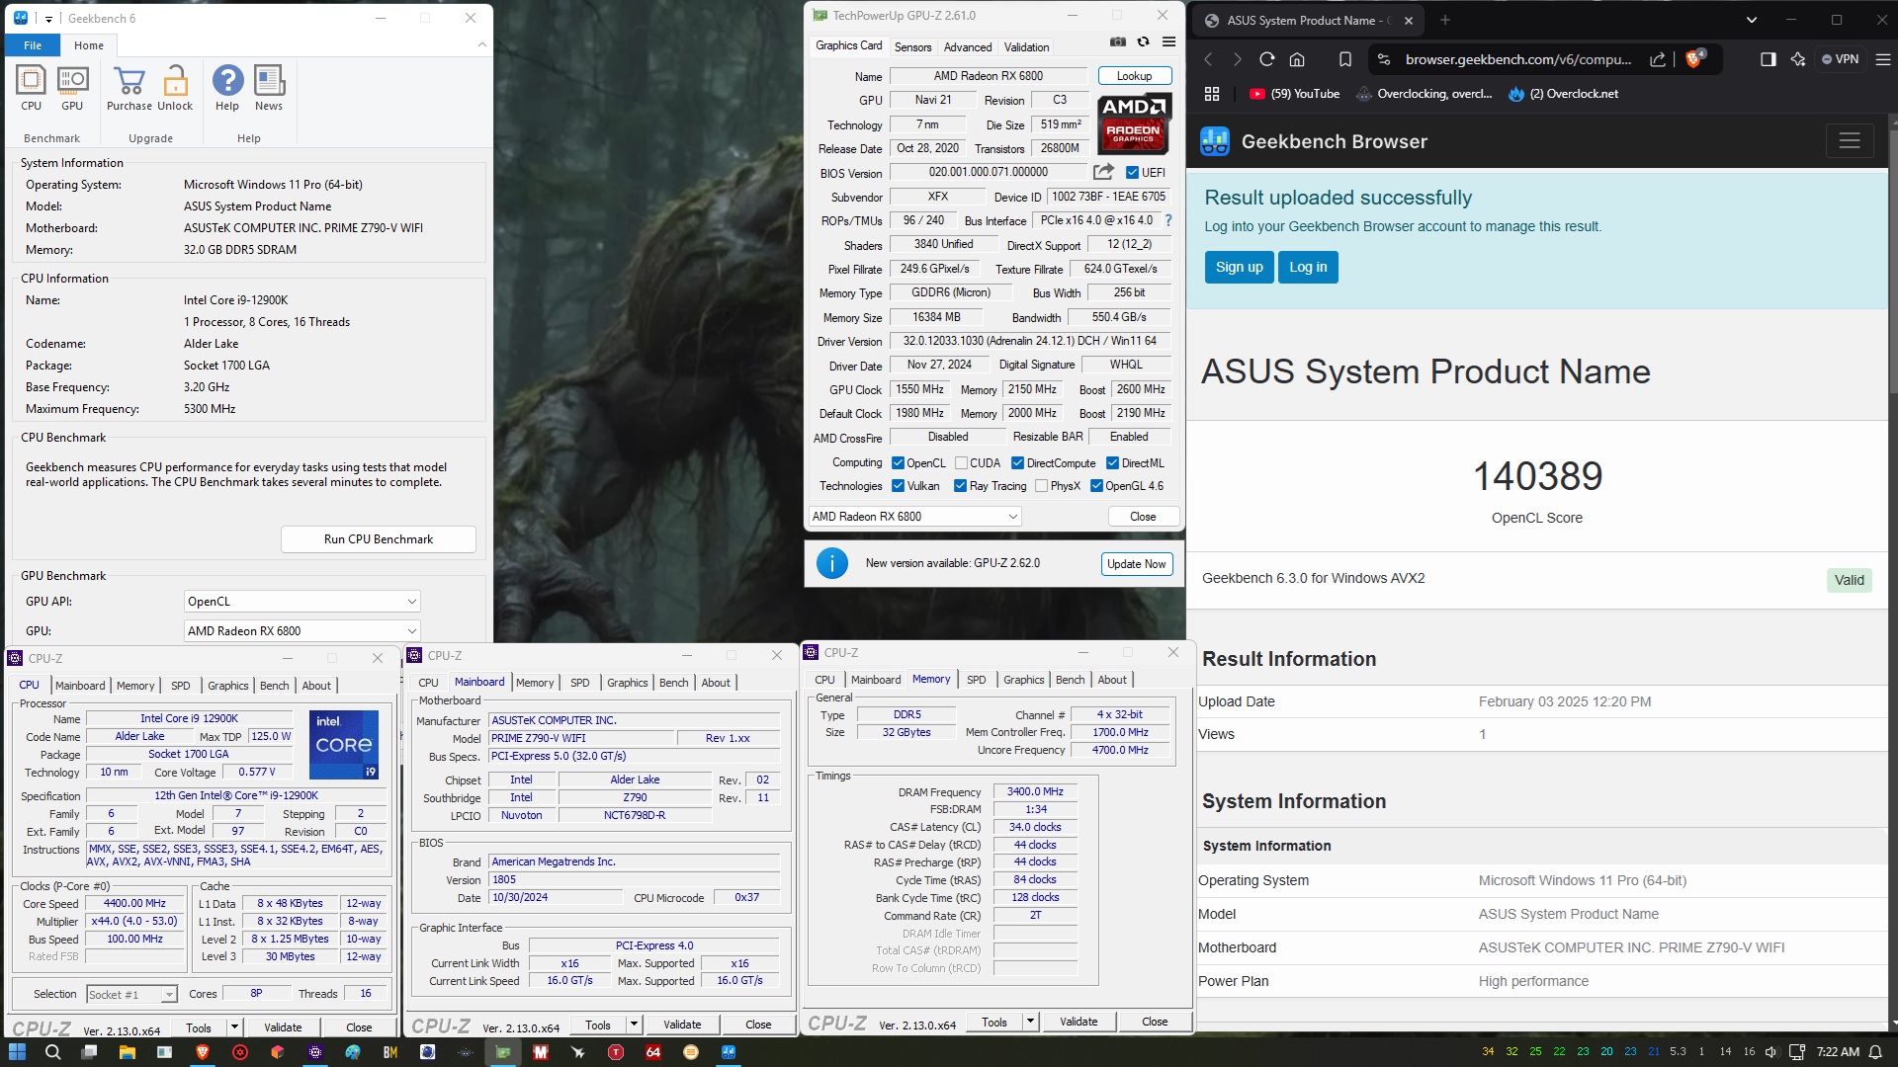Open the Brave main menu
The width and height of the screenshot is (1898, 1067).
click(x=1882, y=59)
